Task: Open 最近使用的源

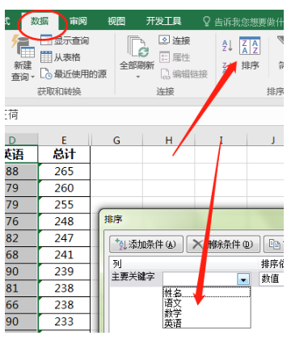Action: point(74,73)
